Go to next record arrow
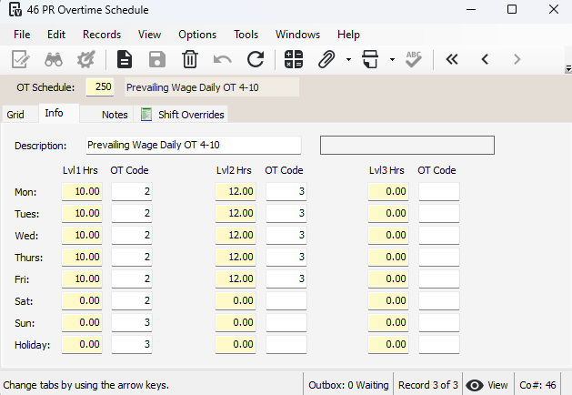 click(517, 59)
